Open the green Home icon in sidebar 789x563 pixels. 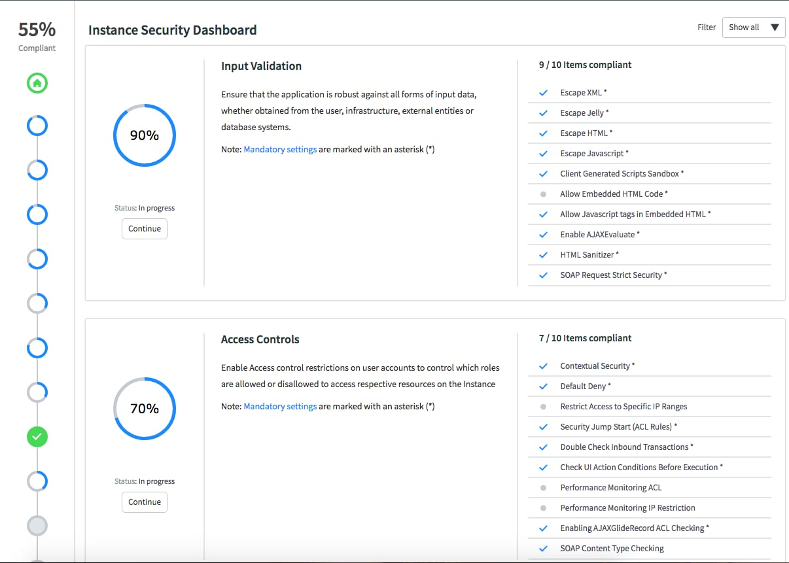[37, 83]
